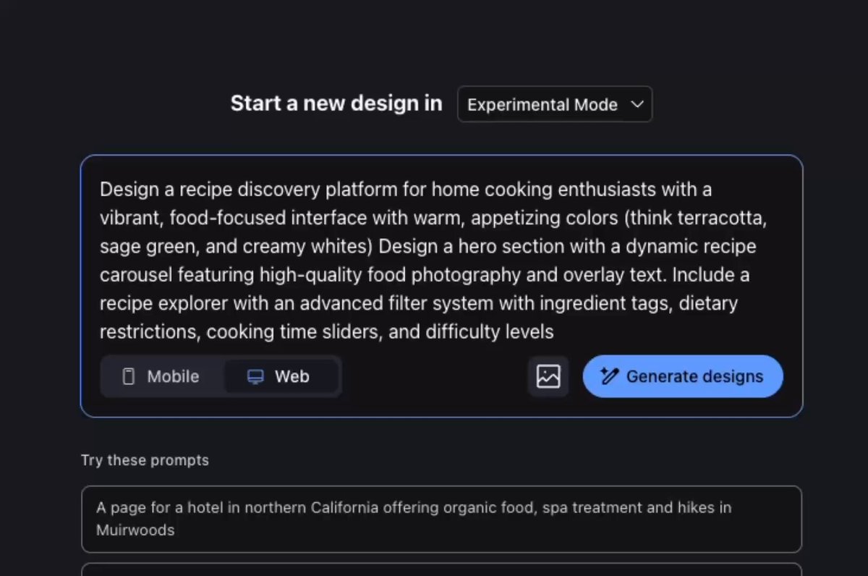Click the 'Try these prompts' label
The width and height of the screenshot is (868, 576).
tap(145, 460)
